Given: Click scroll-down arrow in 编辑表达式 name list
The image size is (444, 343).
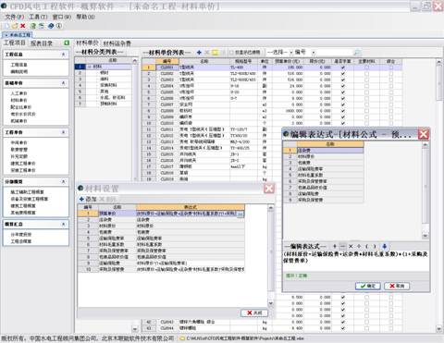Looking at the screenshot, I should (425, 236).
